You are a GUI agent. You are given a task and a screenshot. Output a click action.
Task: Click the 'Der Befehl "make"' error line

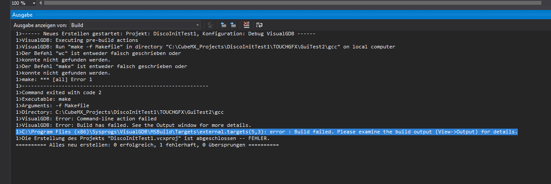pos(101,66)
